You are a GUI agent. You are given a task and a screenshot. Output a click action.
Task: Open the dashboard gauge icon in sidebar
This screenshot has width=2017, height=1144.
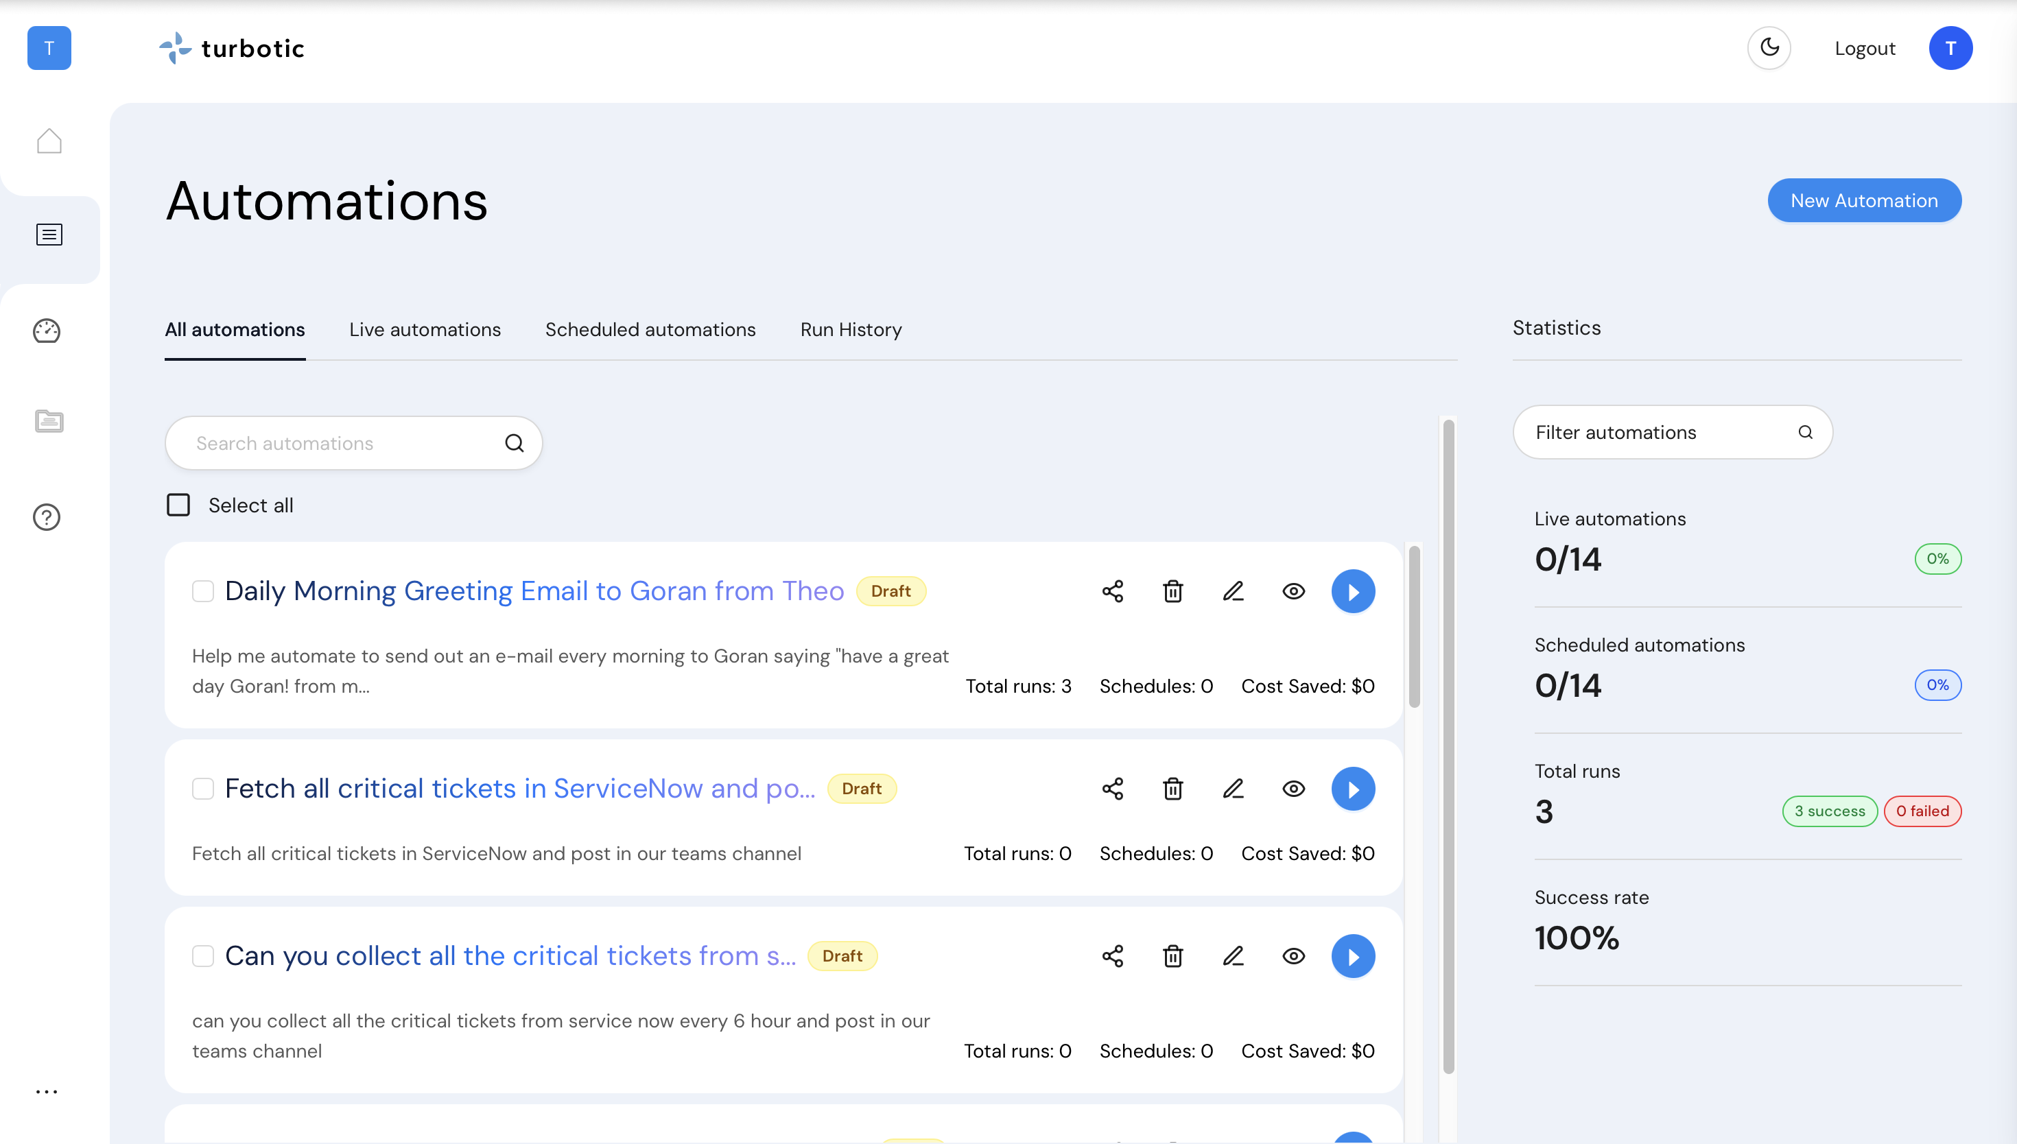[47, 331]
